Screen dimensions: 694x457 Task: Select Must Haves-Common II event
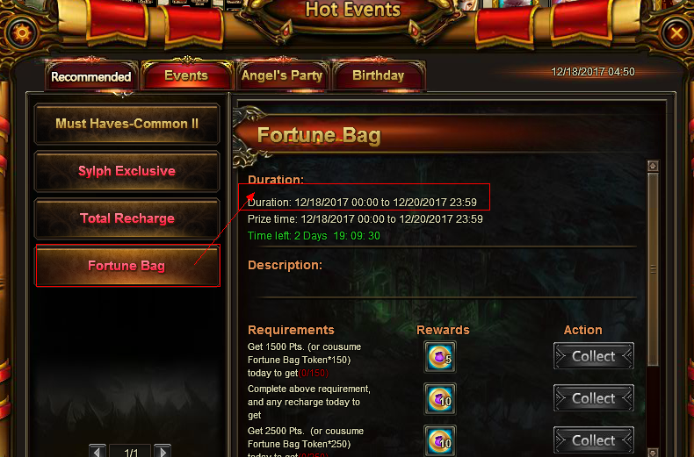[x=127, y=124]
